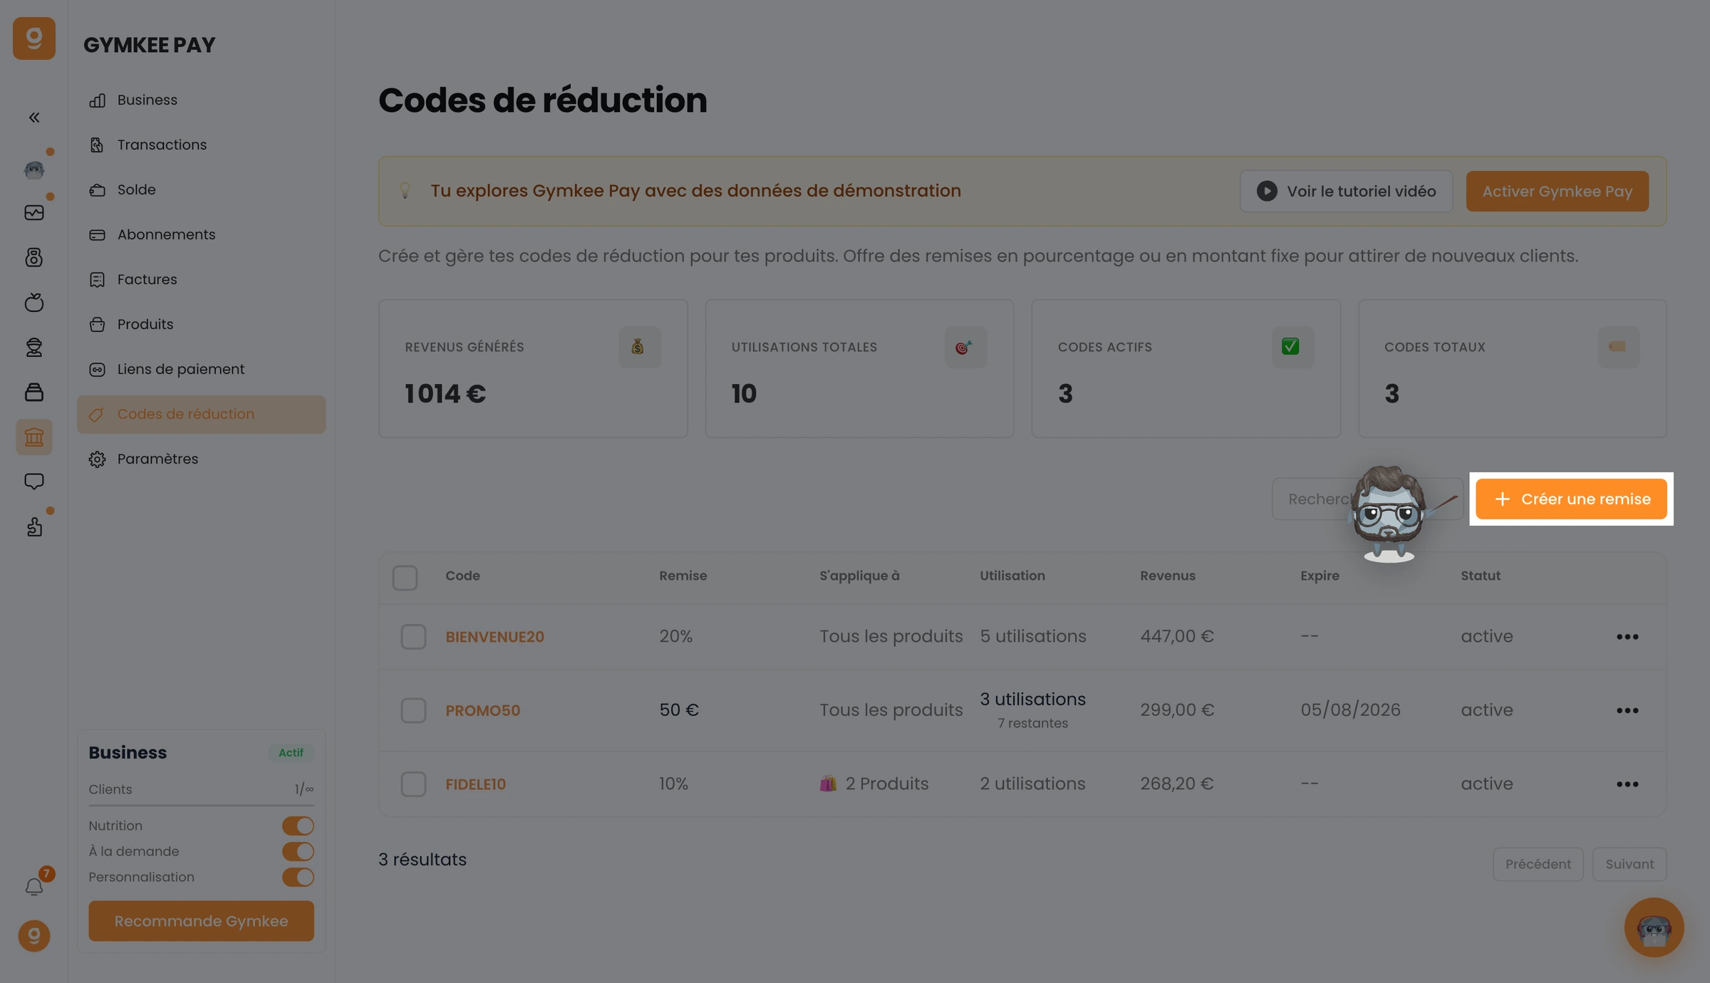1710x983 pixels.
Task: Toggle the select-all checkbox in table header
Action: 405,578
